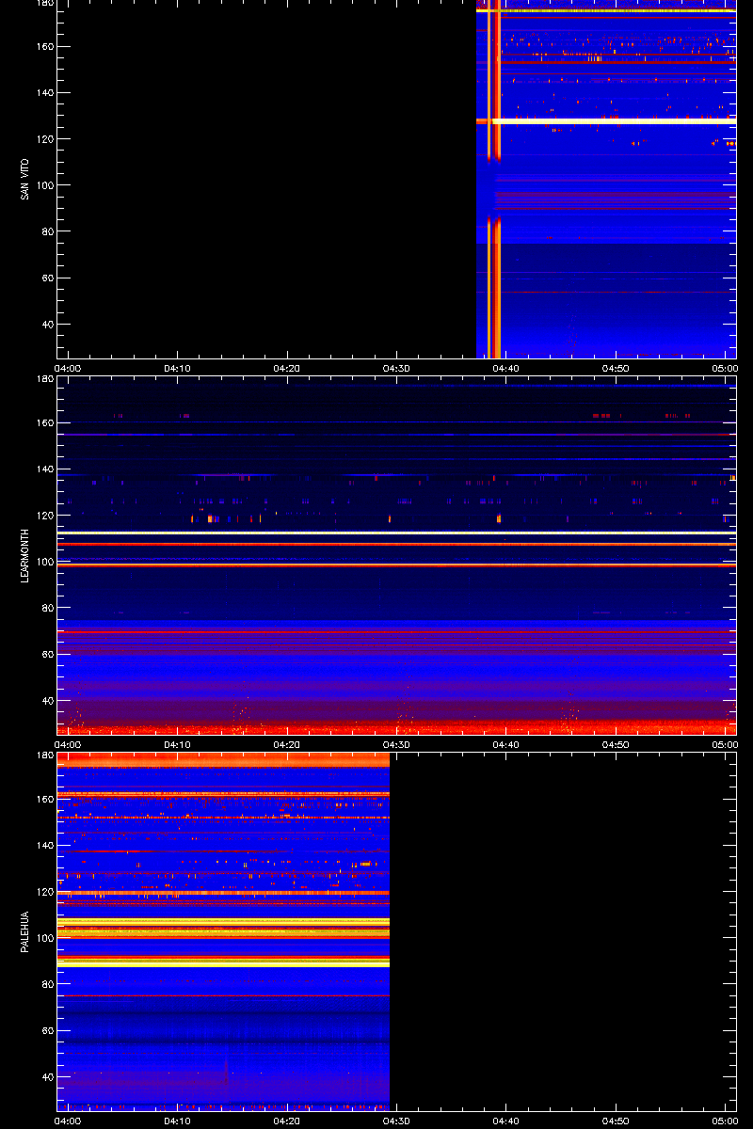Choose the 80 tick label on PALEHUA axis
This screenshot has width=753, height=1129.
pos(47,984)
